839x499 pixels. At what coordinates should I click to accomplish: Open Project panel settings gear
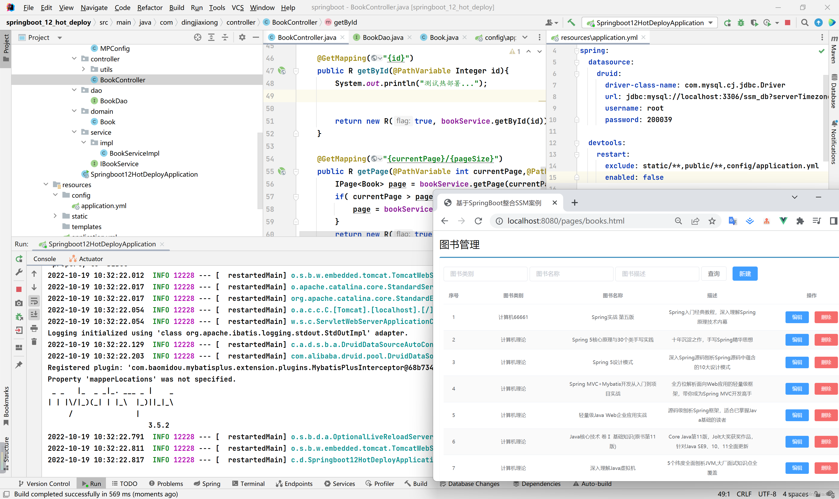[x=242, y=37]
